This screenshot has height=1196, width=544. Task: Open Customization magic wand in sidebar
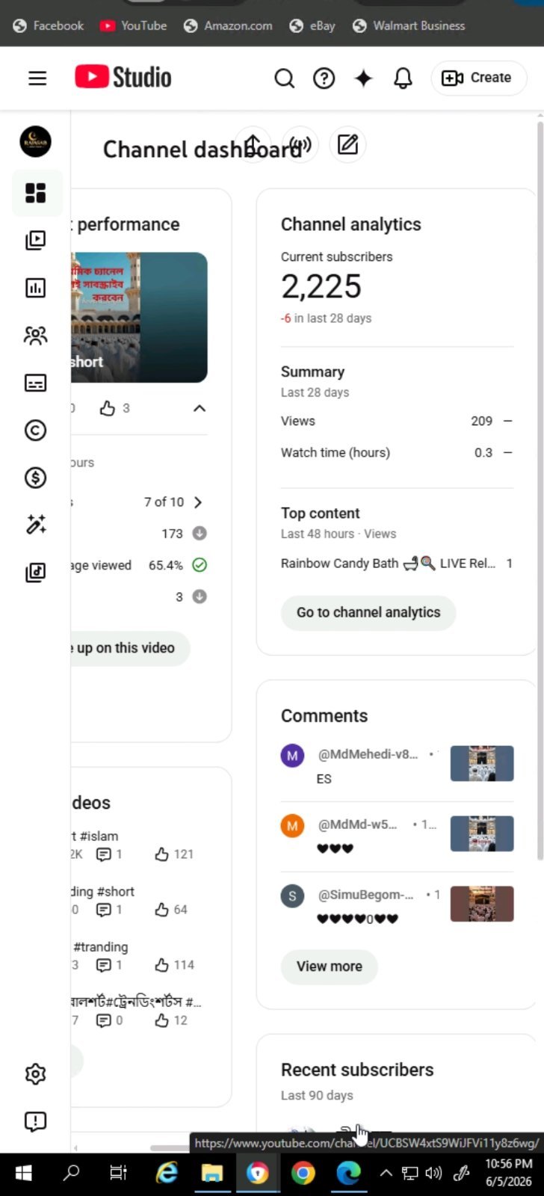[x=35, y=525]
